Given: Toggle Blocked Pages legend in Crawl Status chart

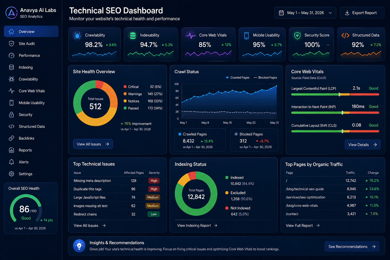Looking at the screenshot, I should (265, 77).
